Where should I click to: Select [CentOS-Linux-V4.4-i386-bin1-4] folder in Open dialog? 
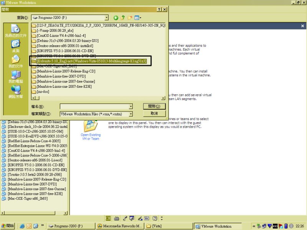59,36
